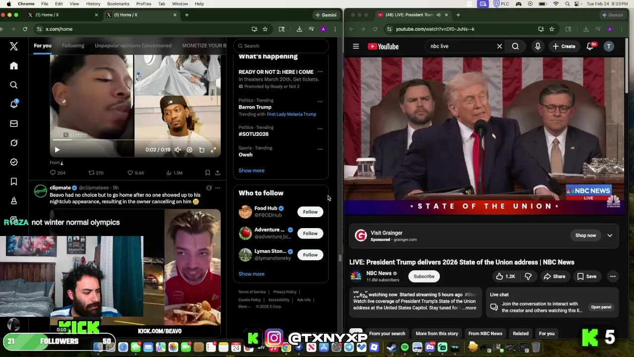Screen dimensions: 634x357
Task: Open more options for #SOTU2026 trend
Action: pyautogui.click(x=320, y=128)
